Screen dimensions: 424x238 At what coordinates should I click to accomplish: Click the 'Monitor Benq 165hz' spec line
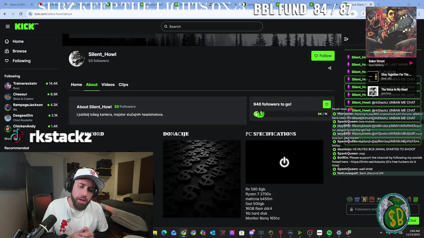(x=263, y=218)
